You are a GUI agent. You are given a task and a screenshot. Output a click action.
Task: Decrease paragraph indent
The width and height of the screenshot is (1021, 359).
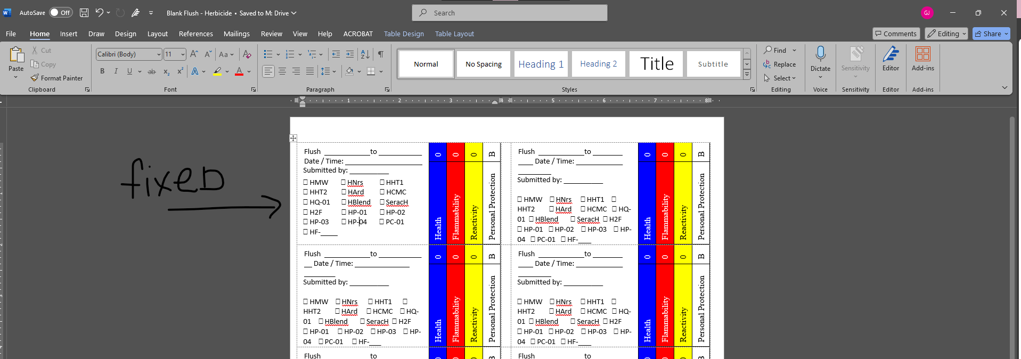point(336,54)
